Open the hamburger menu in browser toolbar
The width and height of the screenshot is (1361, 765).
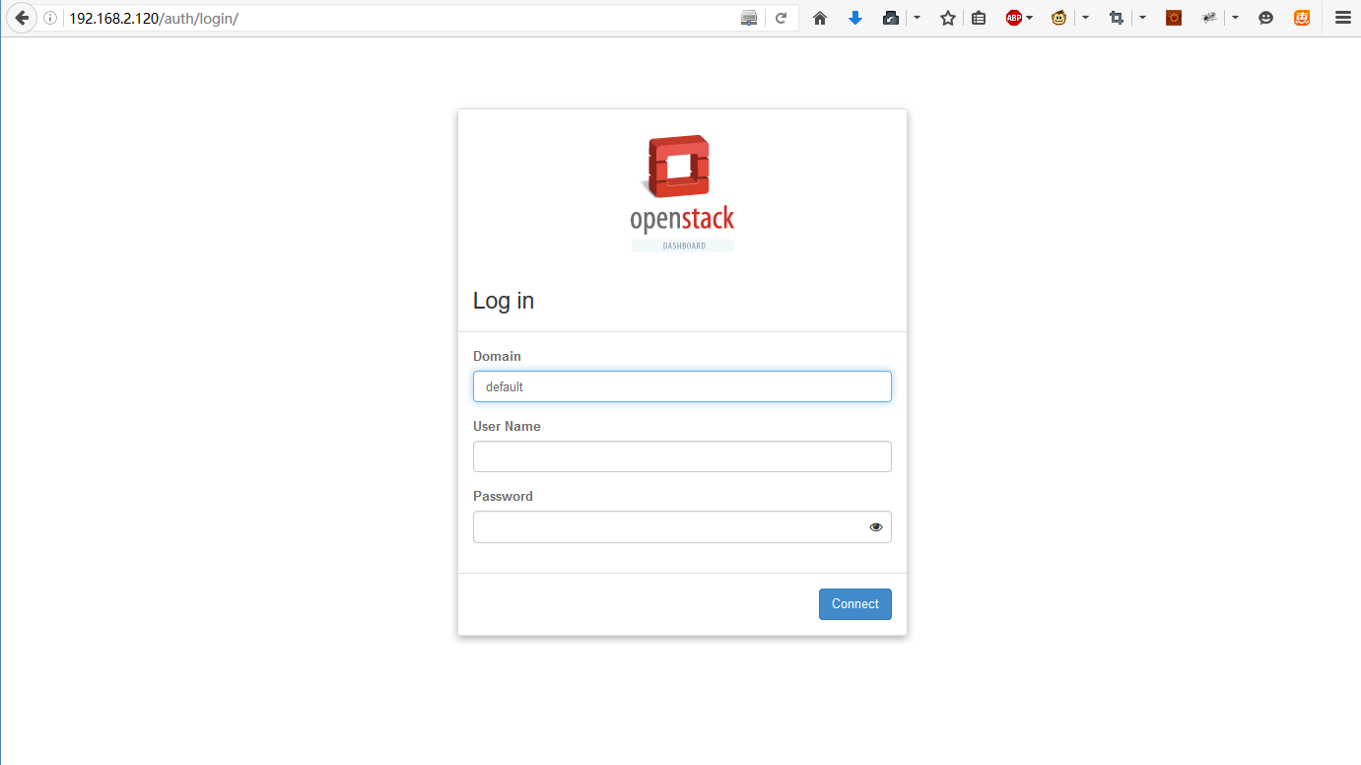pos(1342,18)
